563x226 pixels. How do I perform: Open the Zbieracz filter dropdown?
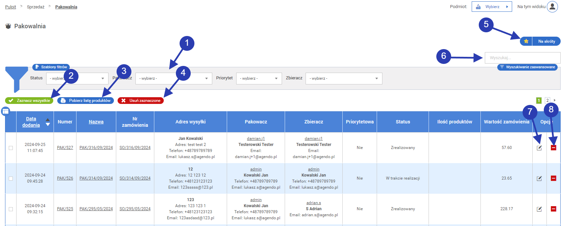(x=344, y=78)
